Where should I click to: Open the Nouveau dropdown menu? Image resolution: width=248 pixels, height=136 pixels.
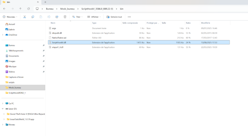(10, 17)
